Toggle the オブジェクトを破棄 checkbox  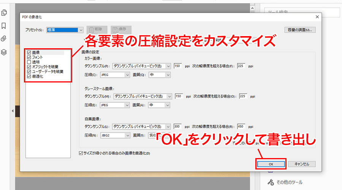click(29, 67)
